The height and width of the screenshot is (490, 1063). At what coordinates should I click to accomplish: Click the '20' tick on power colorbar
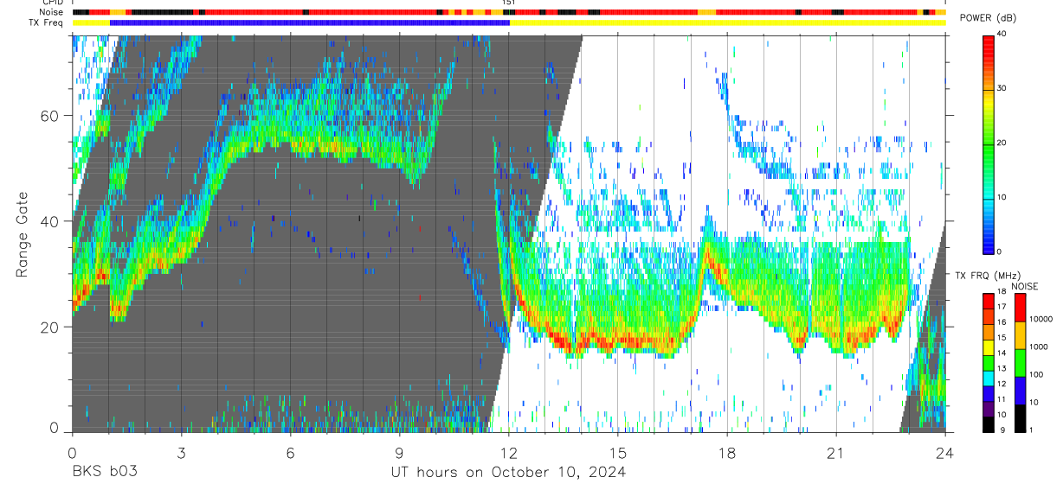[x=1002, y=143]
